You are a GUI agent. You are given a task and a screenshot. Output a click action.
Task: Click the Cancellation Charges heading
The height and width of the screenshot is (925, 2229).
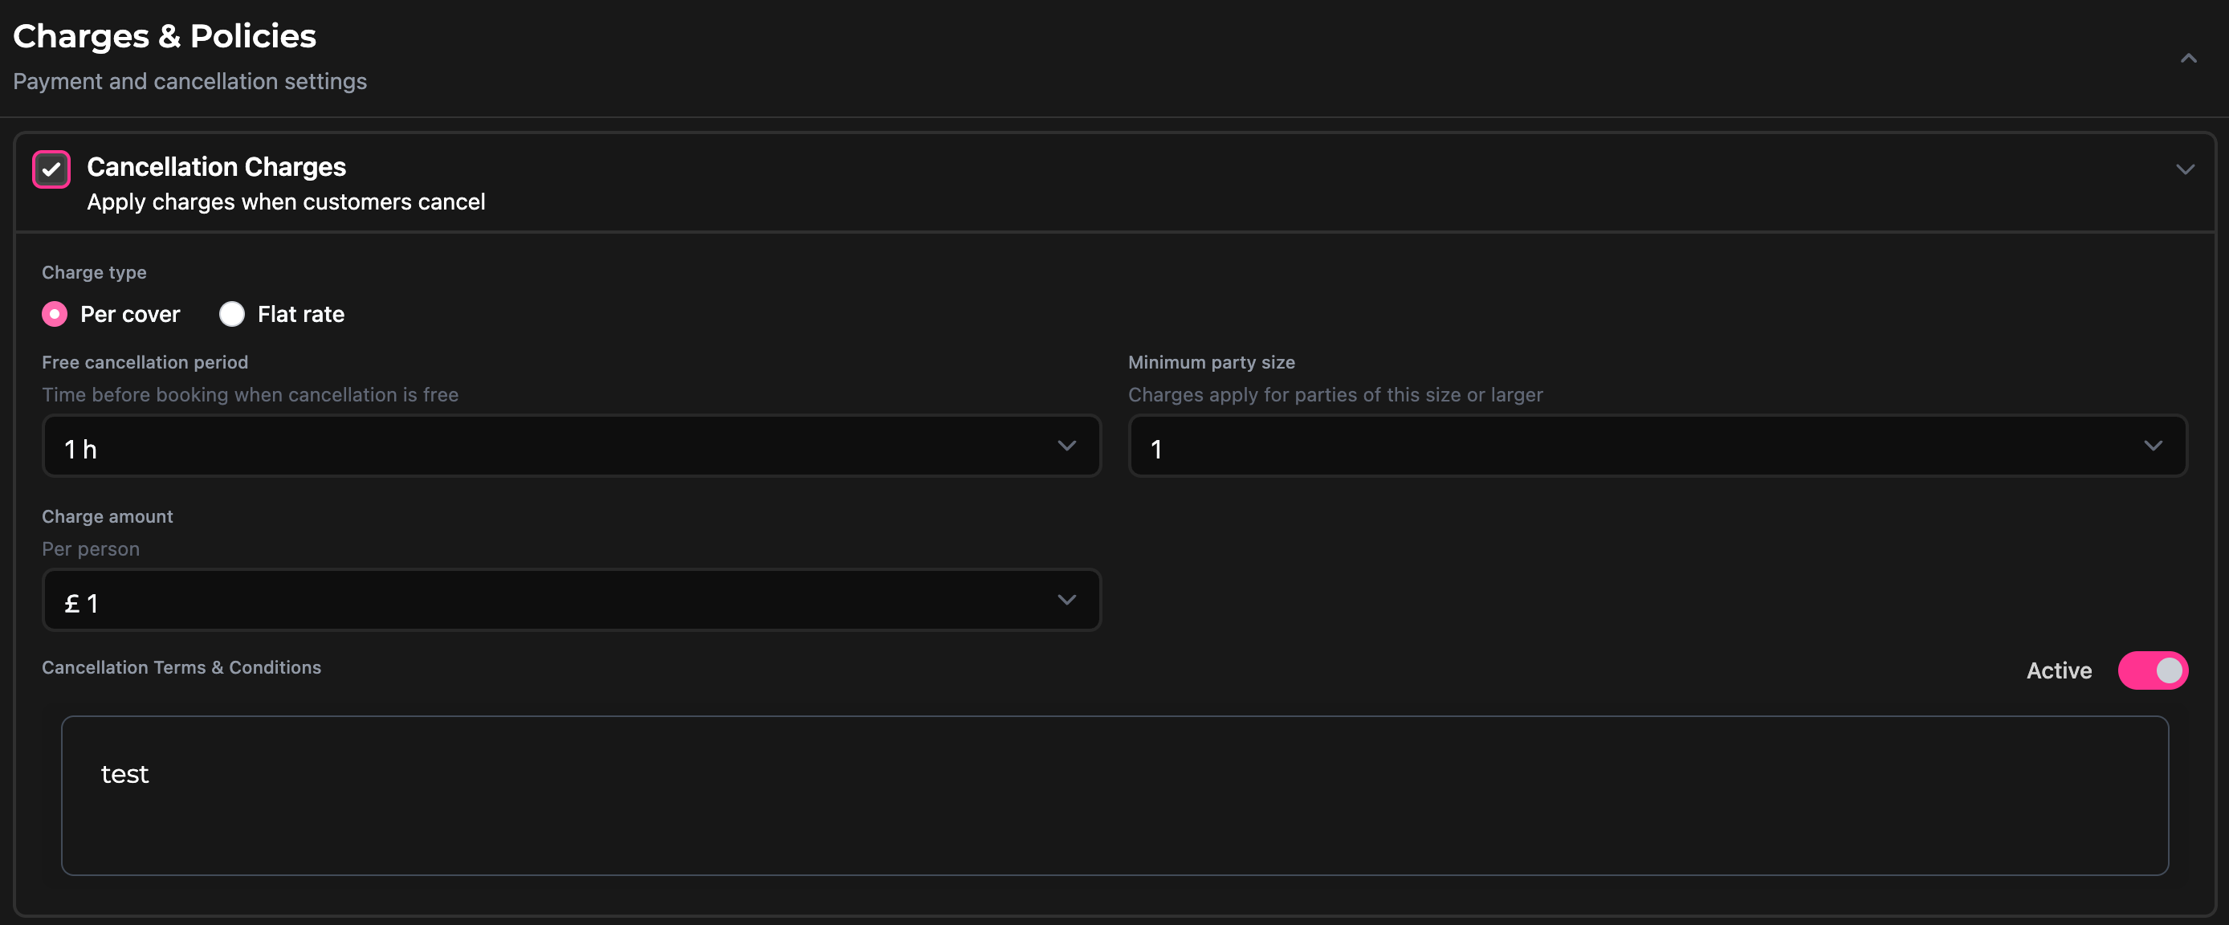pos(216,167)
